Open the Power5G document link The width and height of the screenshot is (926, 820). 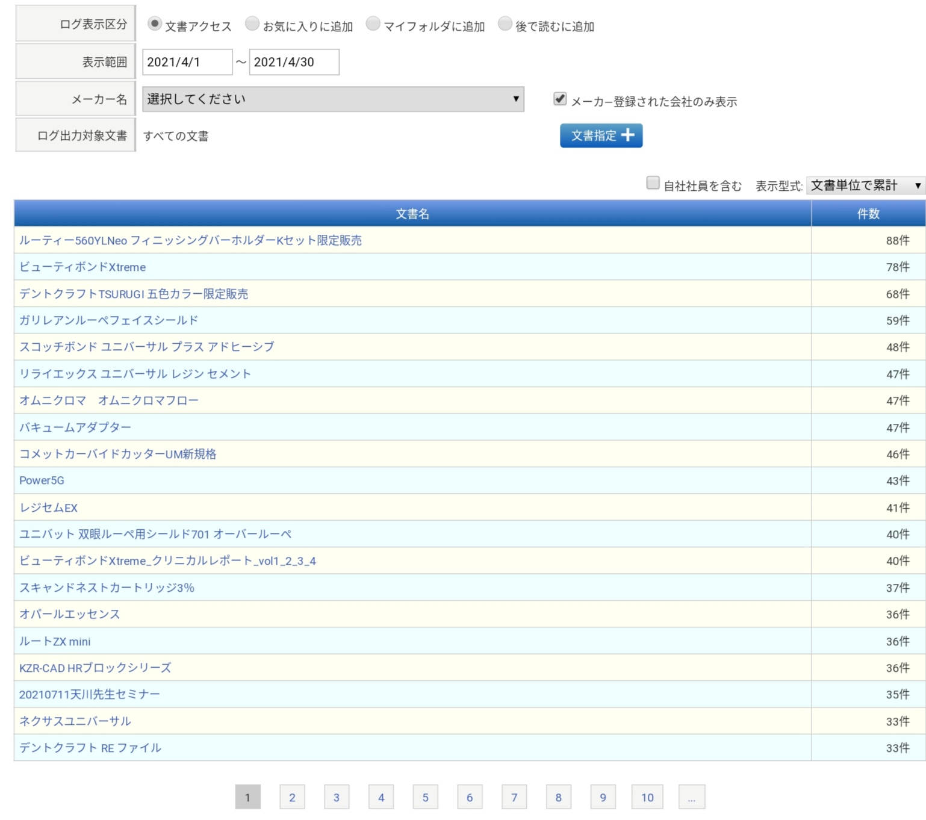(42, 480)
